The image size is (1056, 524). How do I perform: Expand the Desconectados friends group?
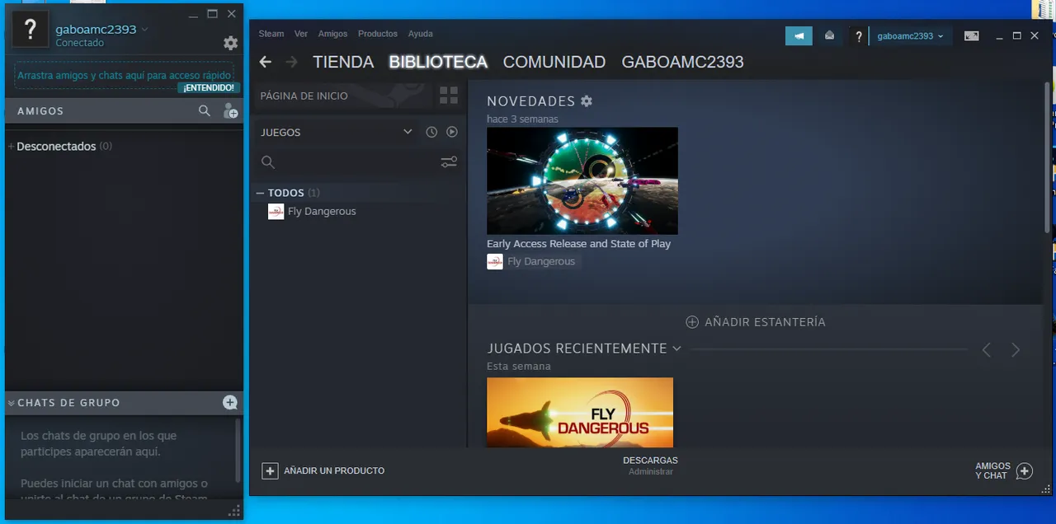pyautogui.click(x=11, y=146)
